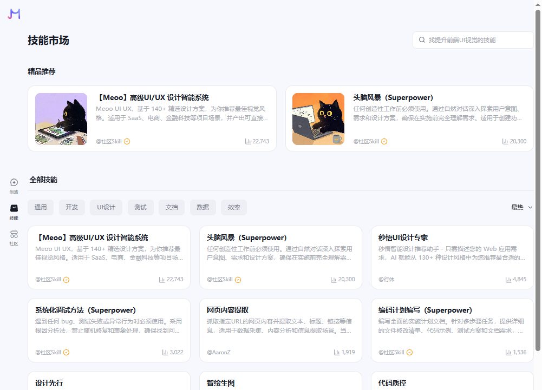Click the skill search input field

point(473,40)
